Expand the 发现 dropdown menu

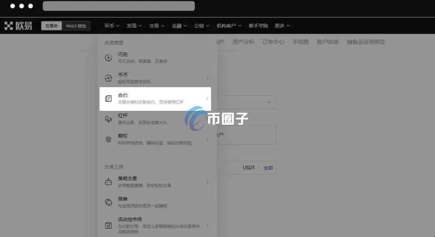tap(134, 26)
